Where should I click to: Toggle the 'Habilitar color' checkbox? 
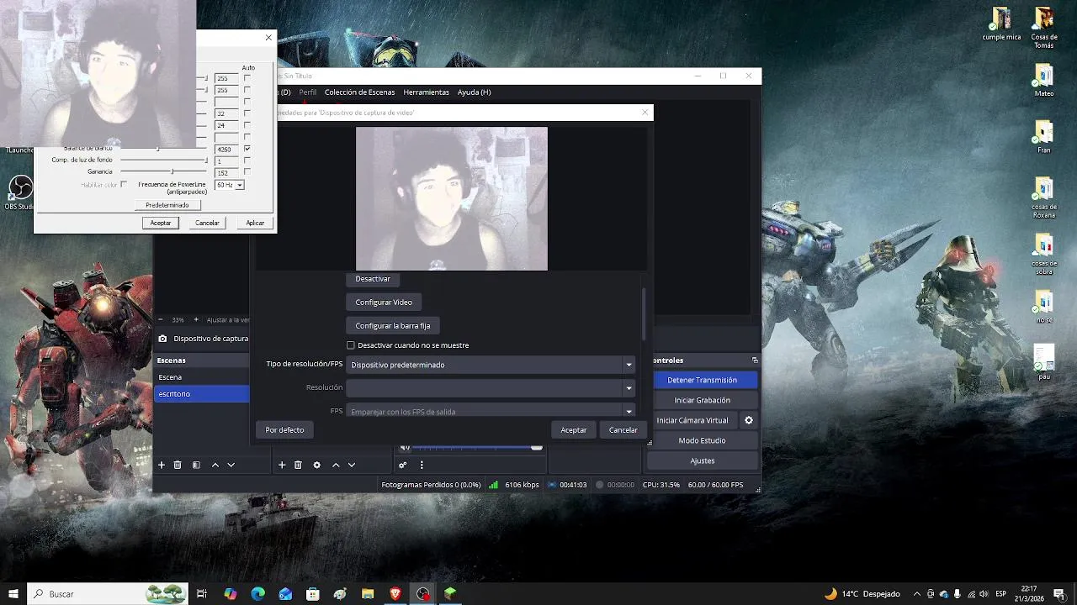tap(124, 184)
